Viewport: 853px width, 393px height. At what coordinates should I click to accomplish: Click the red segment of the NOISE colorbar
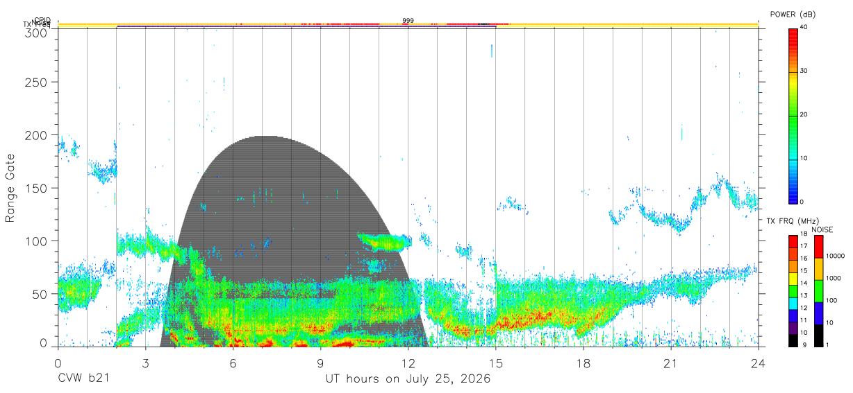[818, 247]
